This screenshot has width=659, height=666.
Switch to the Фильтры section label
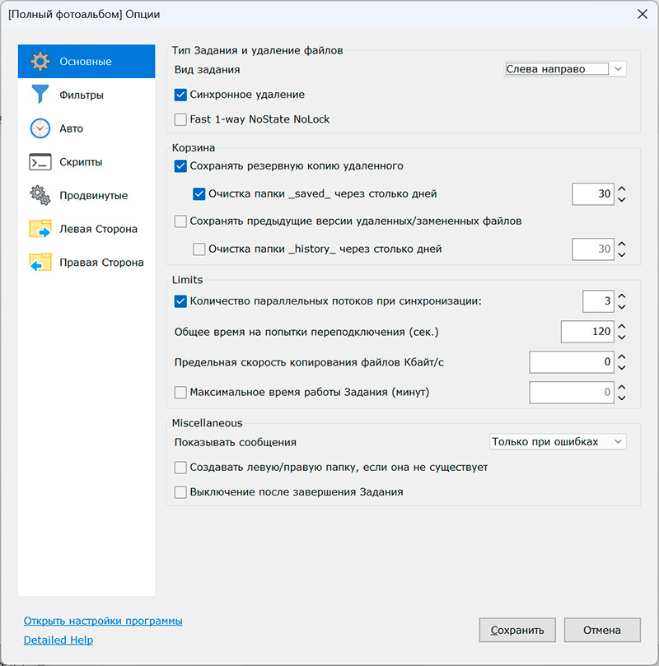(x=82, y=95)
